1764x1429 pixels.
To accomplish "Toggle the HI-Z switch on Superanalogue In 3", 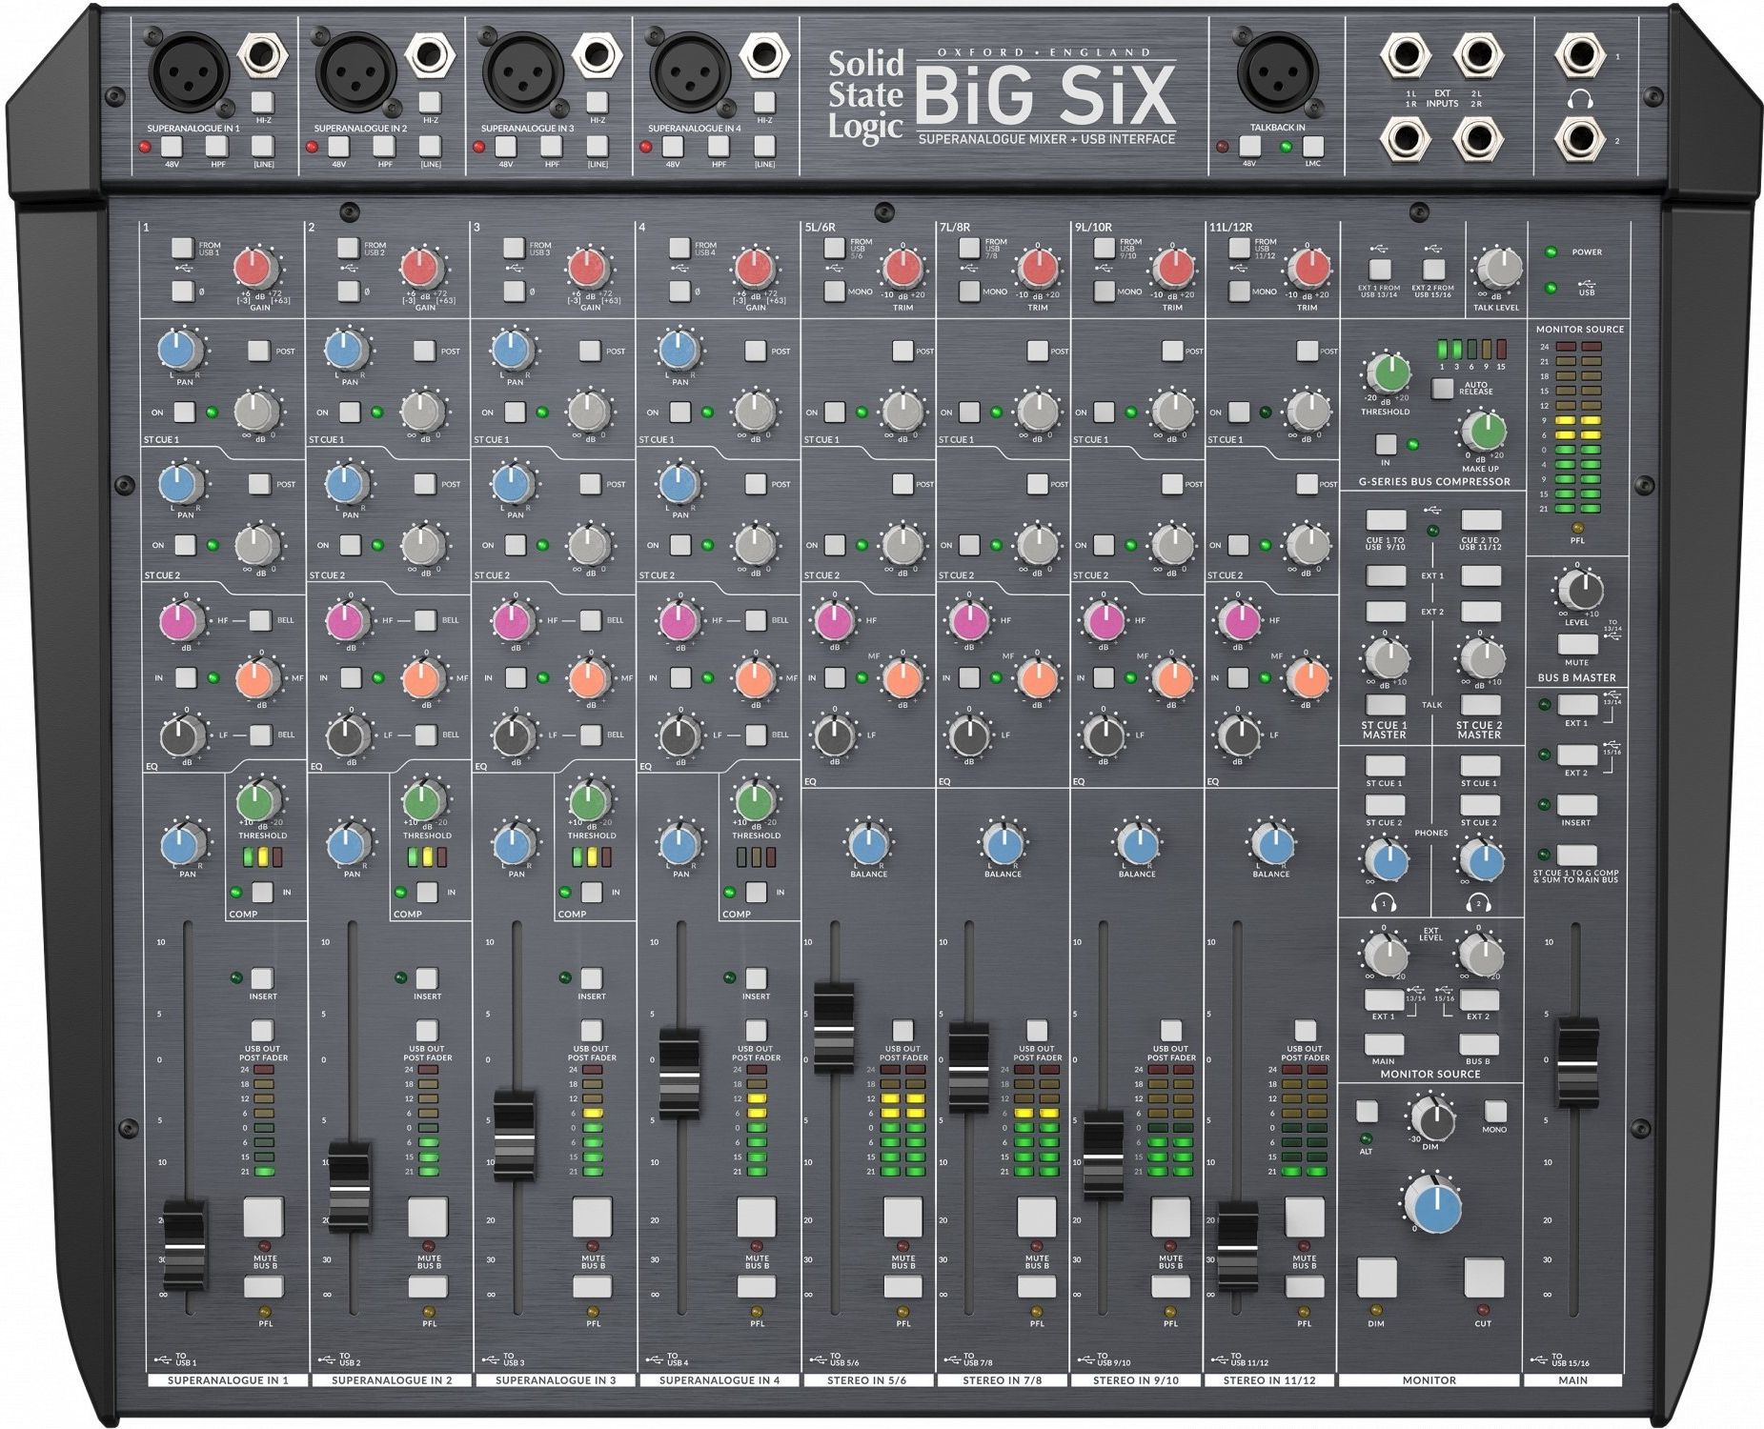I will [597, 102].
